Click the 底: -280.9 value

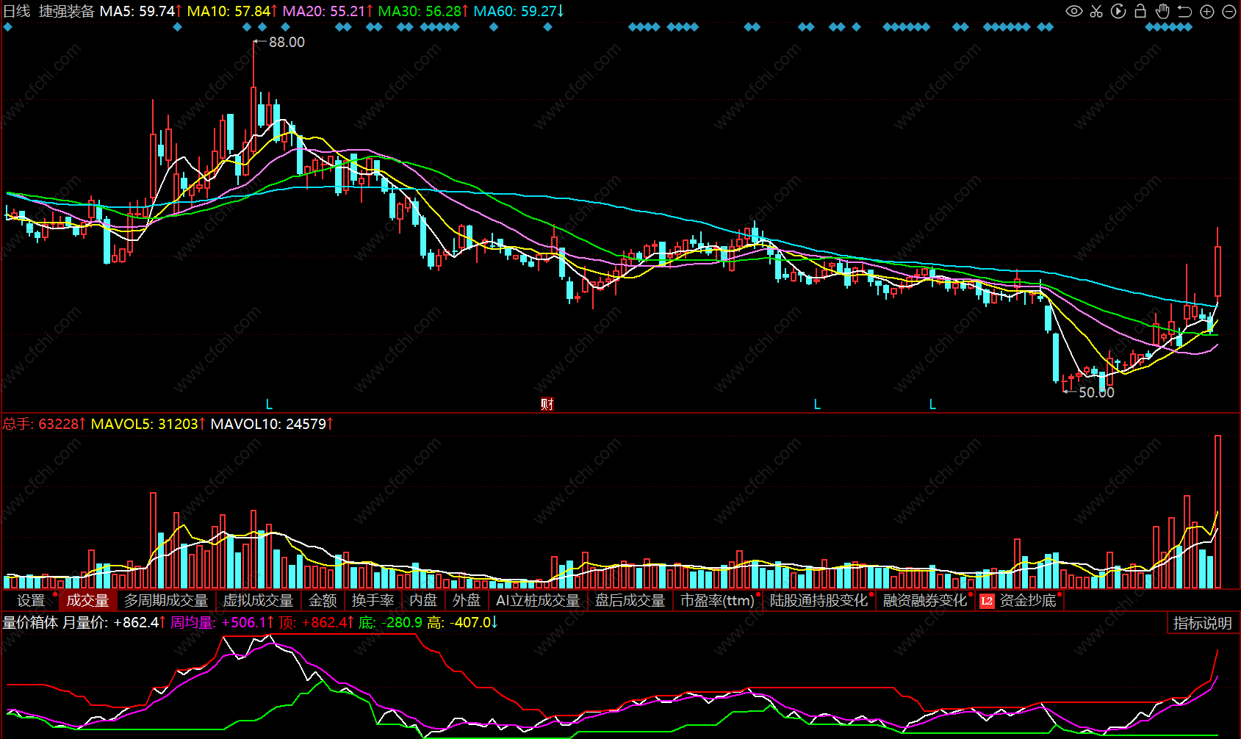pyautogui.click(x=390, y=623)
